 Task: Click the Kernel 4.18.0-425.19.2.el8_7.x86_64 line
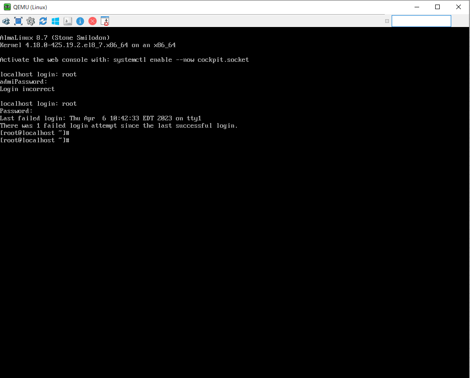[x=88, y=45]
